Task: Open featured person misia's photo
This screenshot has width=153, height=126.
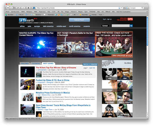Action: [x=109, y=74]
